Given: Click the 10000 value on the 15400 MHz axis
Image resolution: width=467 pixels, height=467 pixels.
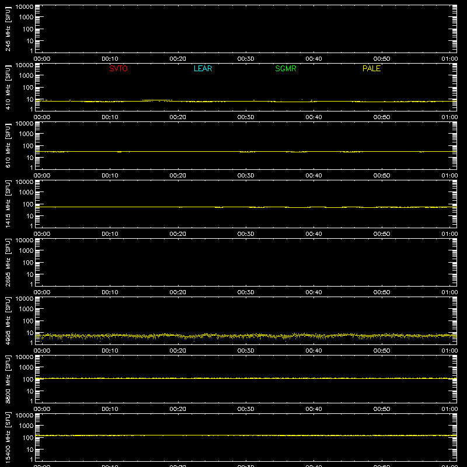Looking at the screenshot, I should coord(25,416).
